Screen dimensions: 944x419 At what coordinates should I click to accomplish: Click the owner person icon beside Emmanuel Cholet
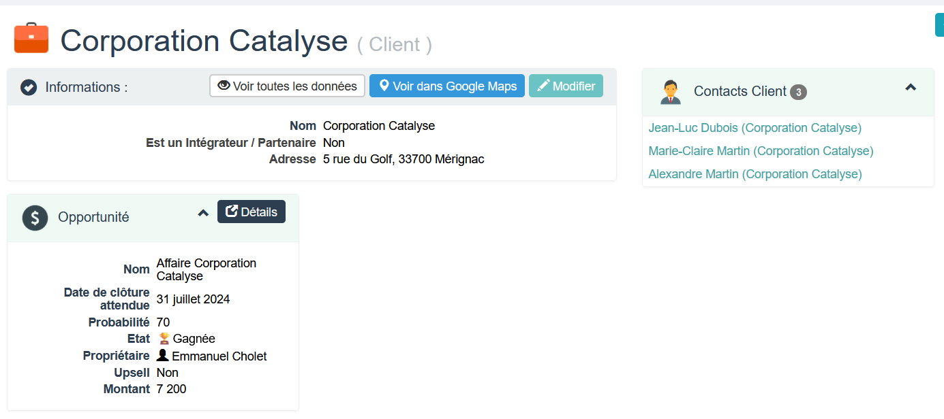[x=163, y=356]
